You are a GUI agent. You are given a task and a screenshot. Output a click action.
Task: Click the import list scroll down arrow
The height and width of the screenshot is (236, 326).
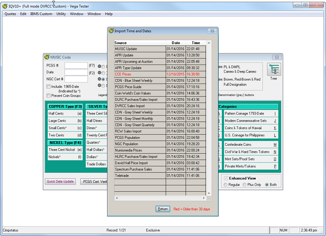[x=209, y=193]
